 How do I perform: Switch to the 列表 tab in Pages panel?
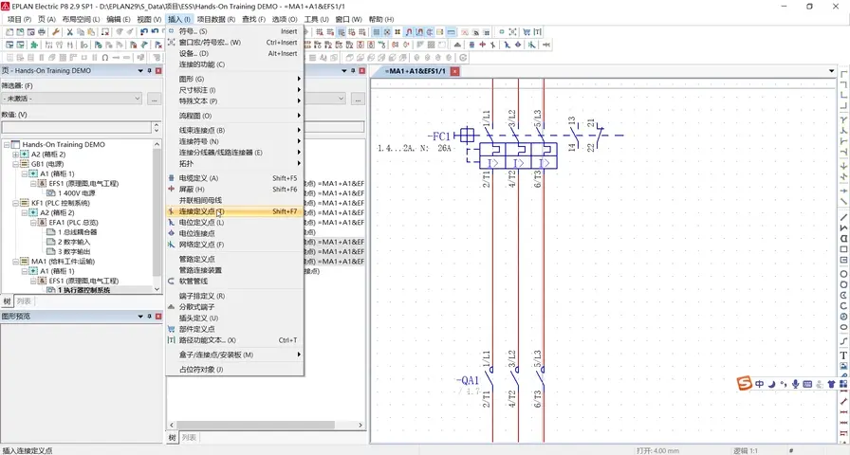(24, 301)
